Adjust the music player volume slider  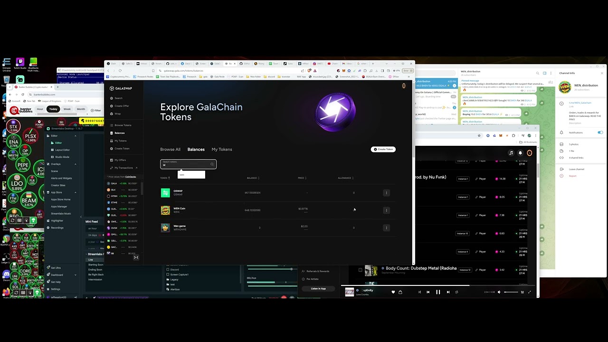click(x=511, y=292)
